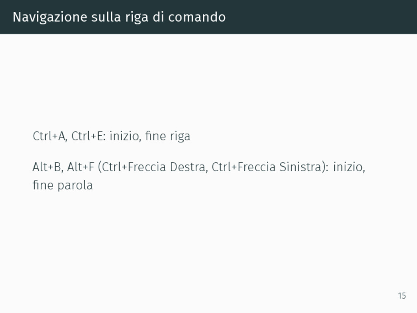This screenshot has width=417, height=313.
Task: Click the word 'comando' in the title
Action: pyautogui.click(x=197, y=17)
